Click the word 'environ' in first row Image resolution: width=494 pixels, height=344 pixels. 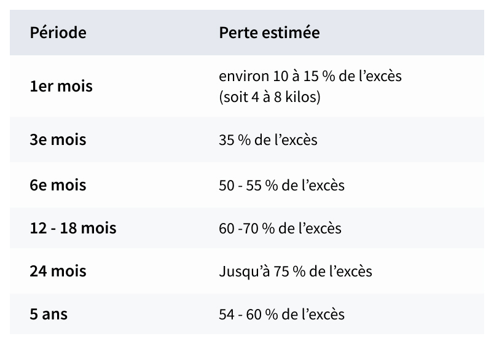[x=244, y=76]
